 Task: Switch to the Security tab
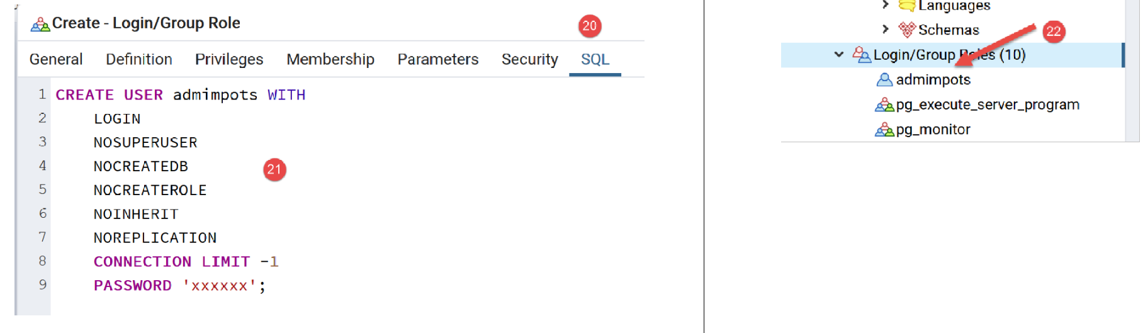pyautogui.click(x=530, y=59)
